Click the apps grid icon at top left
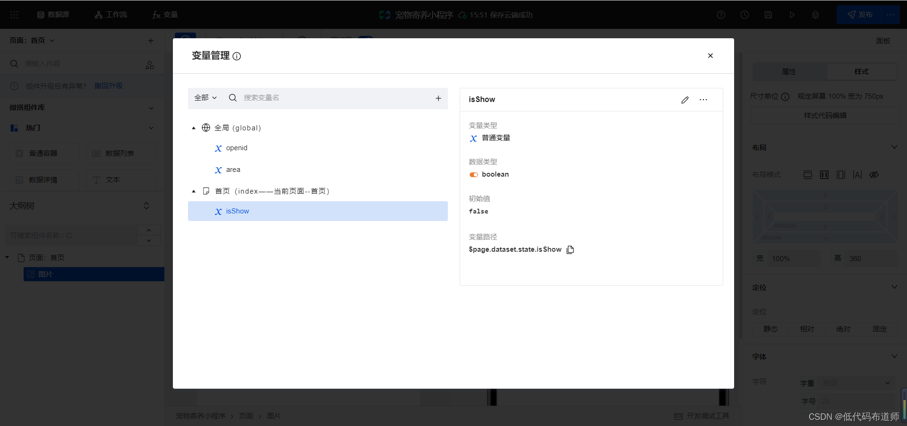This screenshot has height=426, width=907. [x=14, y=15]
